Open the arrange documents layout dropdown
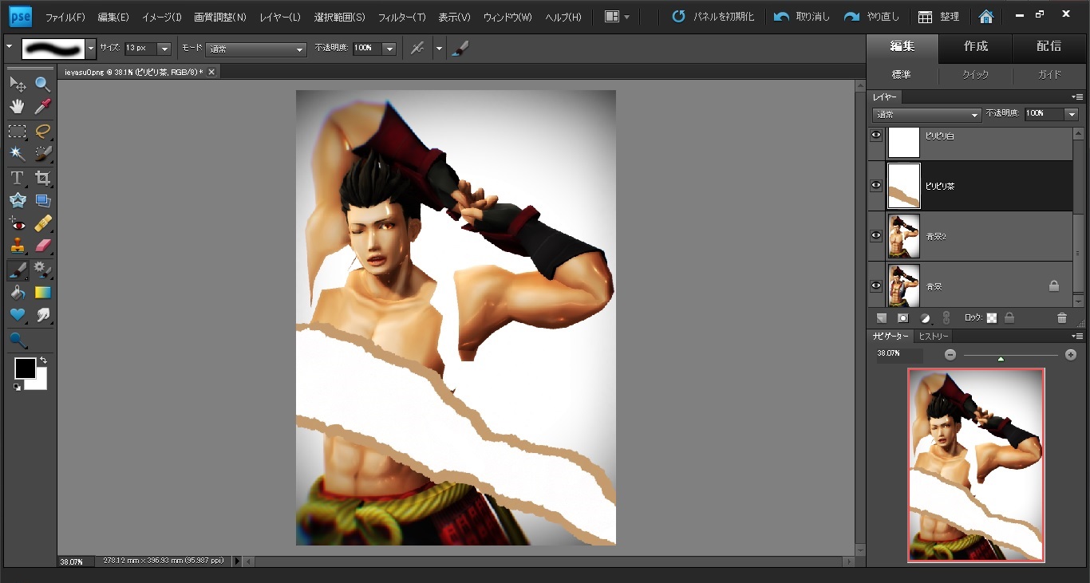The image size is (1090, 583). click(617, 17)
